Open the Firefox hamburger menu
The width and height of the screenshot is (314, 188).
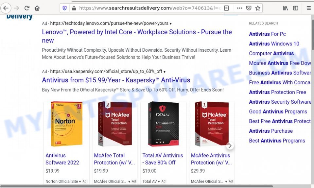308,8
